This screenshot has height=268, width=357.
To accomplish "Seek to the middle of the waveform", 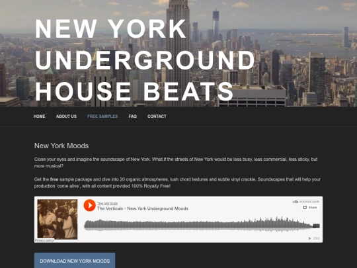I will click(x=202, y=224).
